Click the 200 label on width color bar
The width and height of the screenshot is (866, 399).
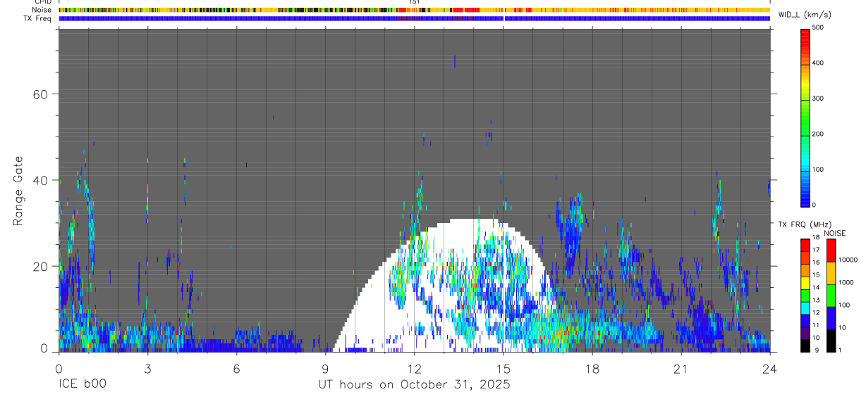pos(818,134)
